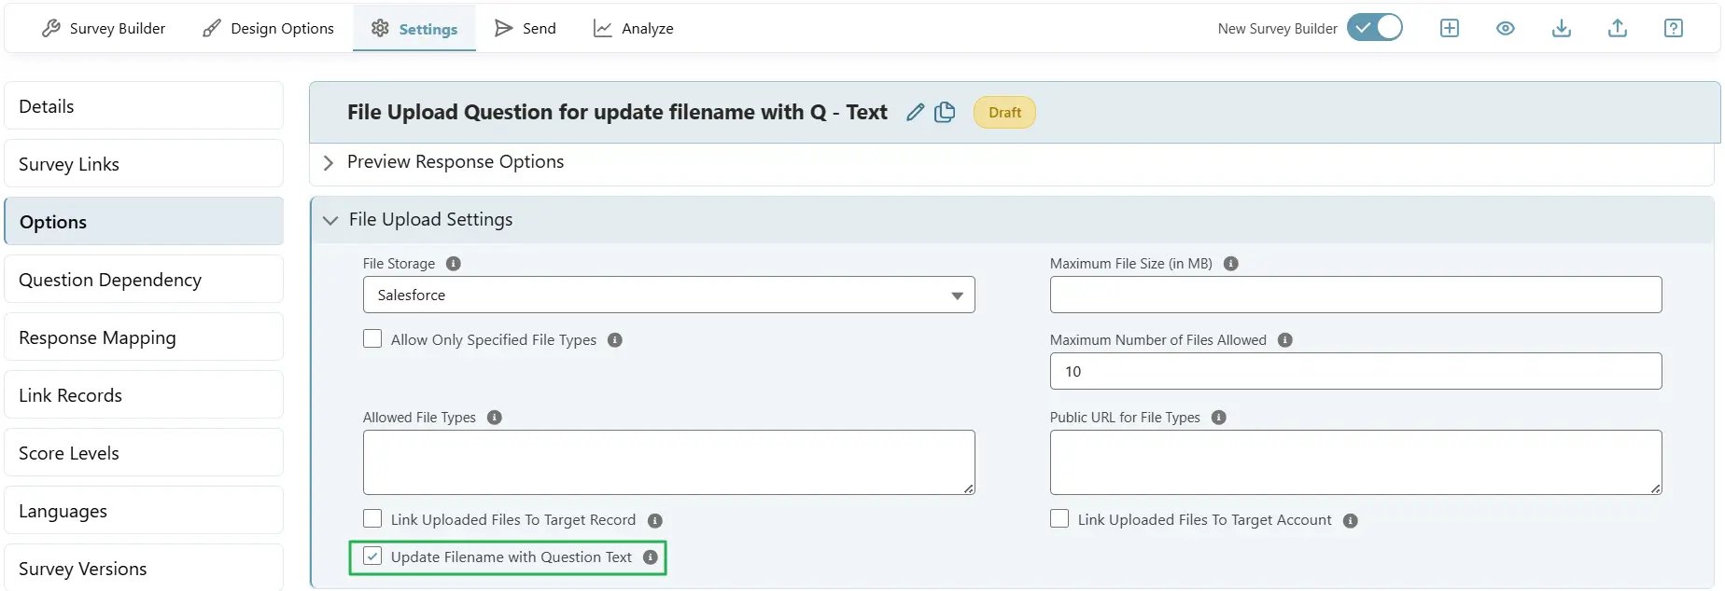Switch to Design Options tab
Screen dimensions: 1725x591
(x=268, y=28)
